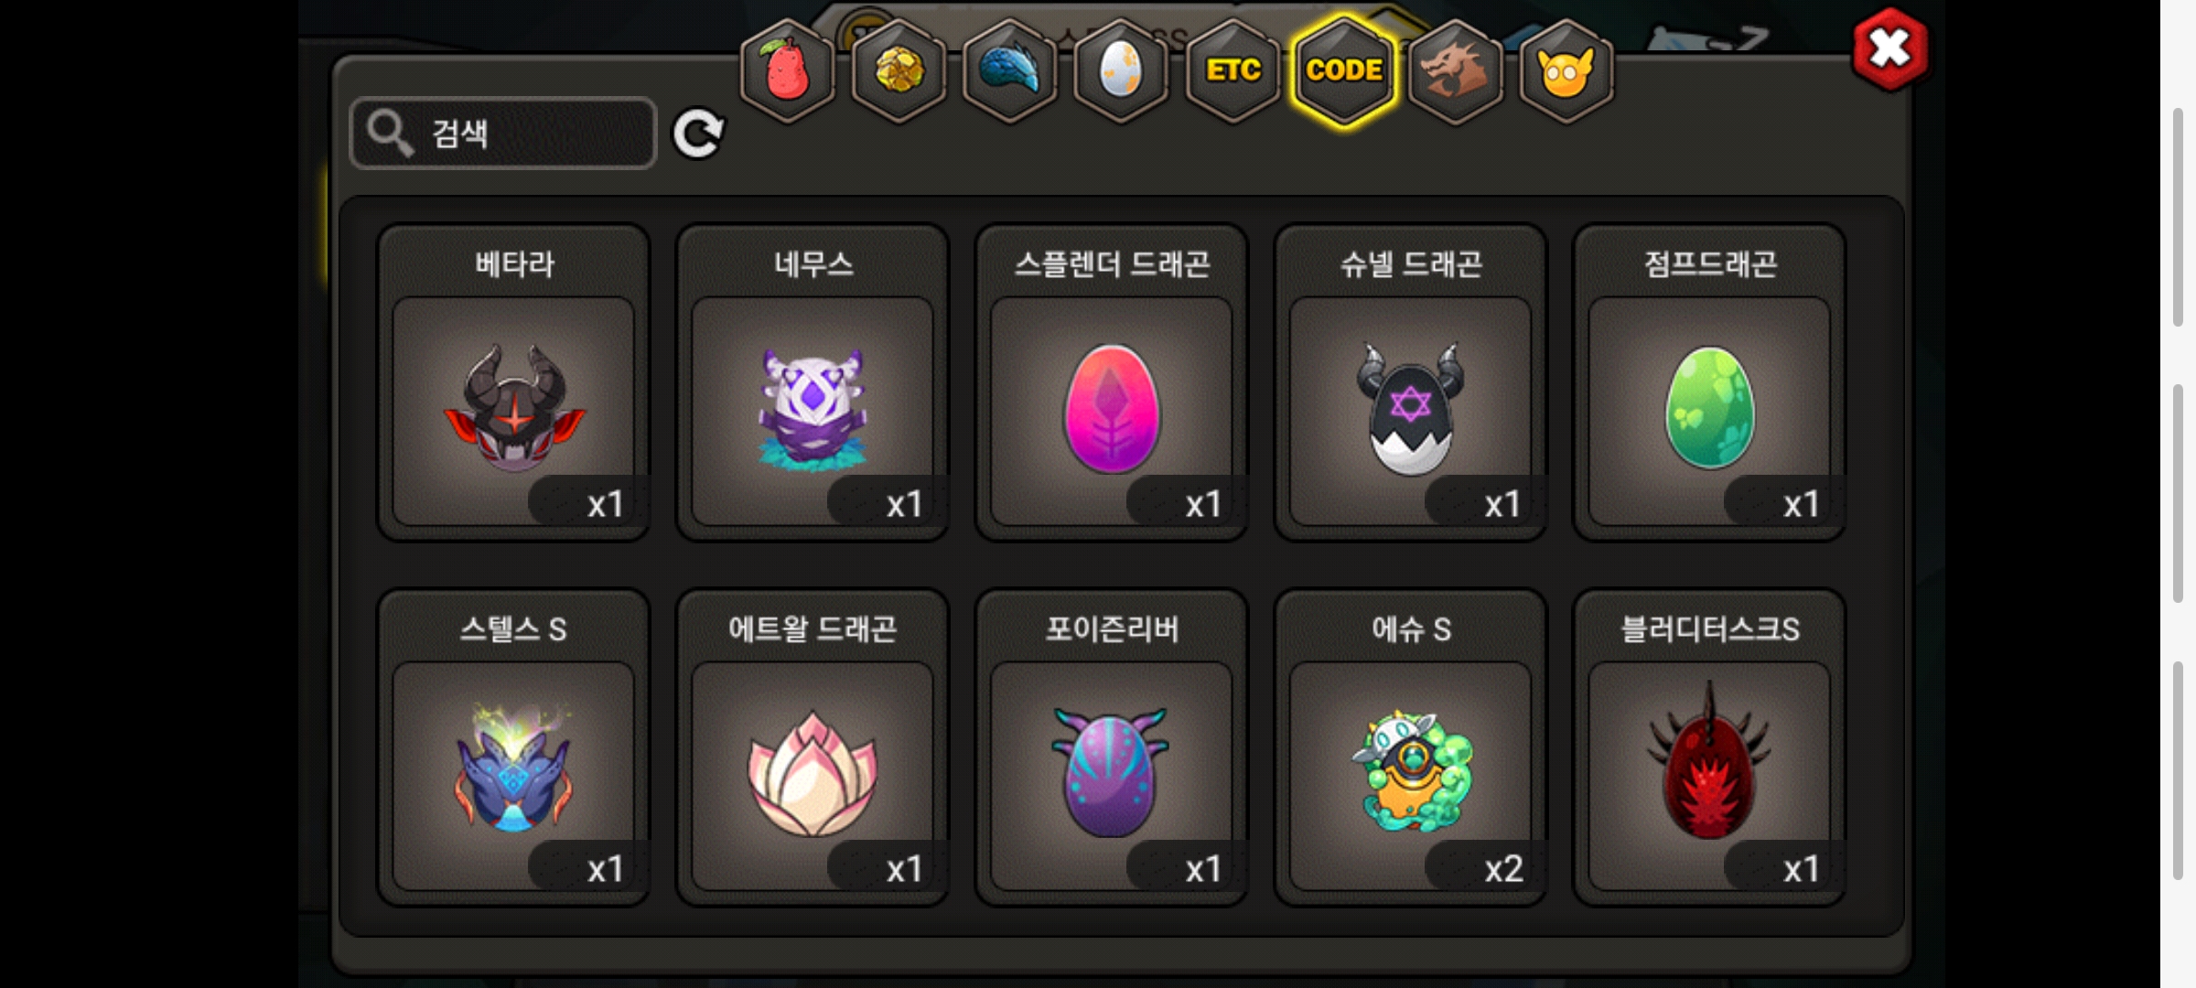Viewport: 2196px width, 988px height.
Task: Select the CODE category tab
Action: 1344,70
